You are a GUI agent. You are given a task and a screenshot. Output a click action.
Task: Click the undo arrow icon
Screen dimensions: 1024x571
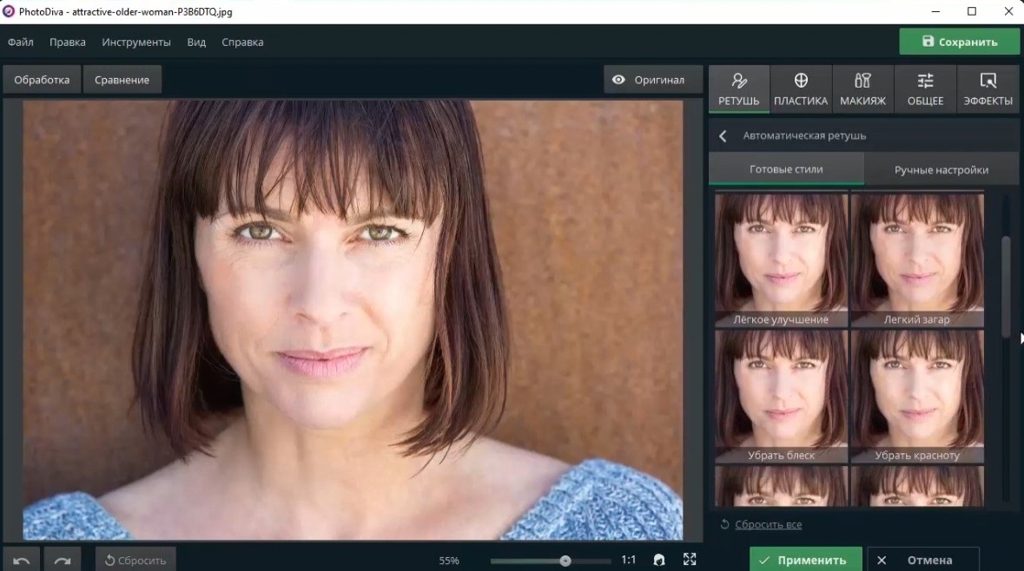click(22, 560)
